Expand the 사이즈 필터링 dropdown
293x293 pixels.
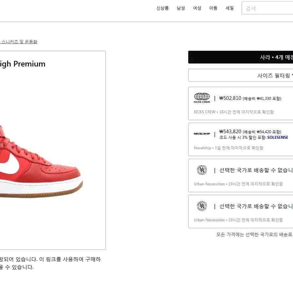[x=241, y=75]
